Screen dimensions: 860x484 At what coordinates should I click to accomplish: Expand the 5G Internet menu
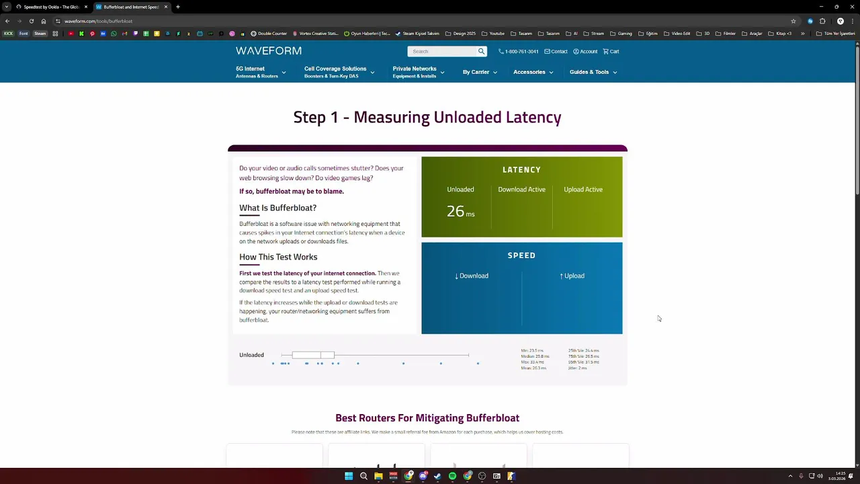point(261,72)
